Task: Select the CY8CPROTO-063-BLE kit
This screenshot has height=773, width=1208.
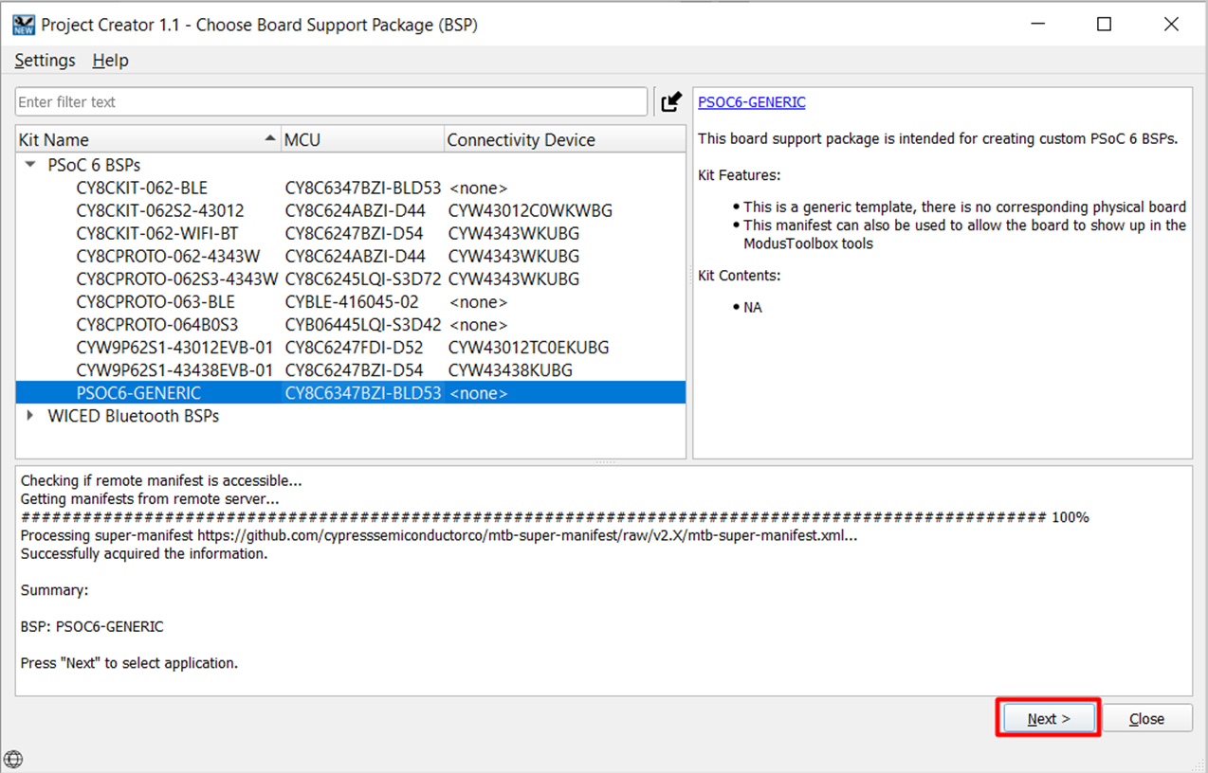Action: [x=137, y=301]
